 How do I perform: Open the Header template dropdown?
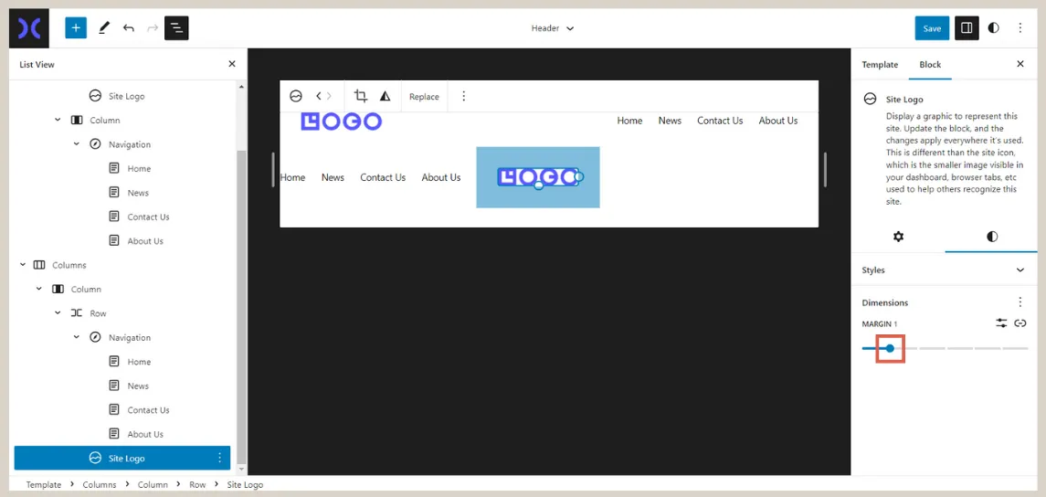pyautogui.click(x=553, y=28)
